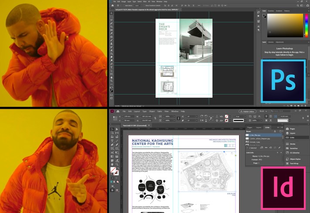The height and width of the screenshot is (213, 310).
Task: Select the InDesign Selection tool
Action: (x=111, y=129)
